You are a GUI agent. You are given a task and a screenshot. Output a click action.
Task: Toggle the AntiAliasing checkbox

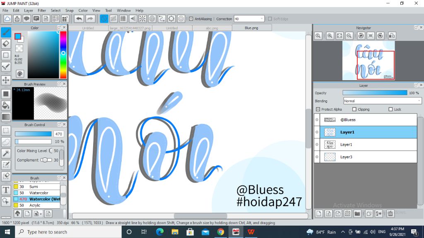(191, 19)
